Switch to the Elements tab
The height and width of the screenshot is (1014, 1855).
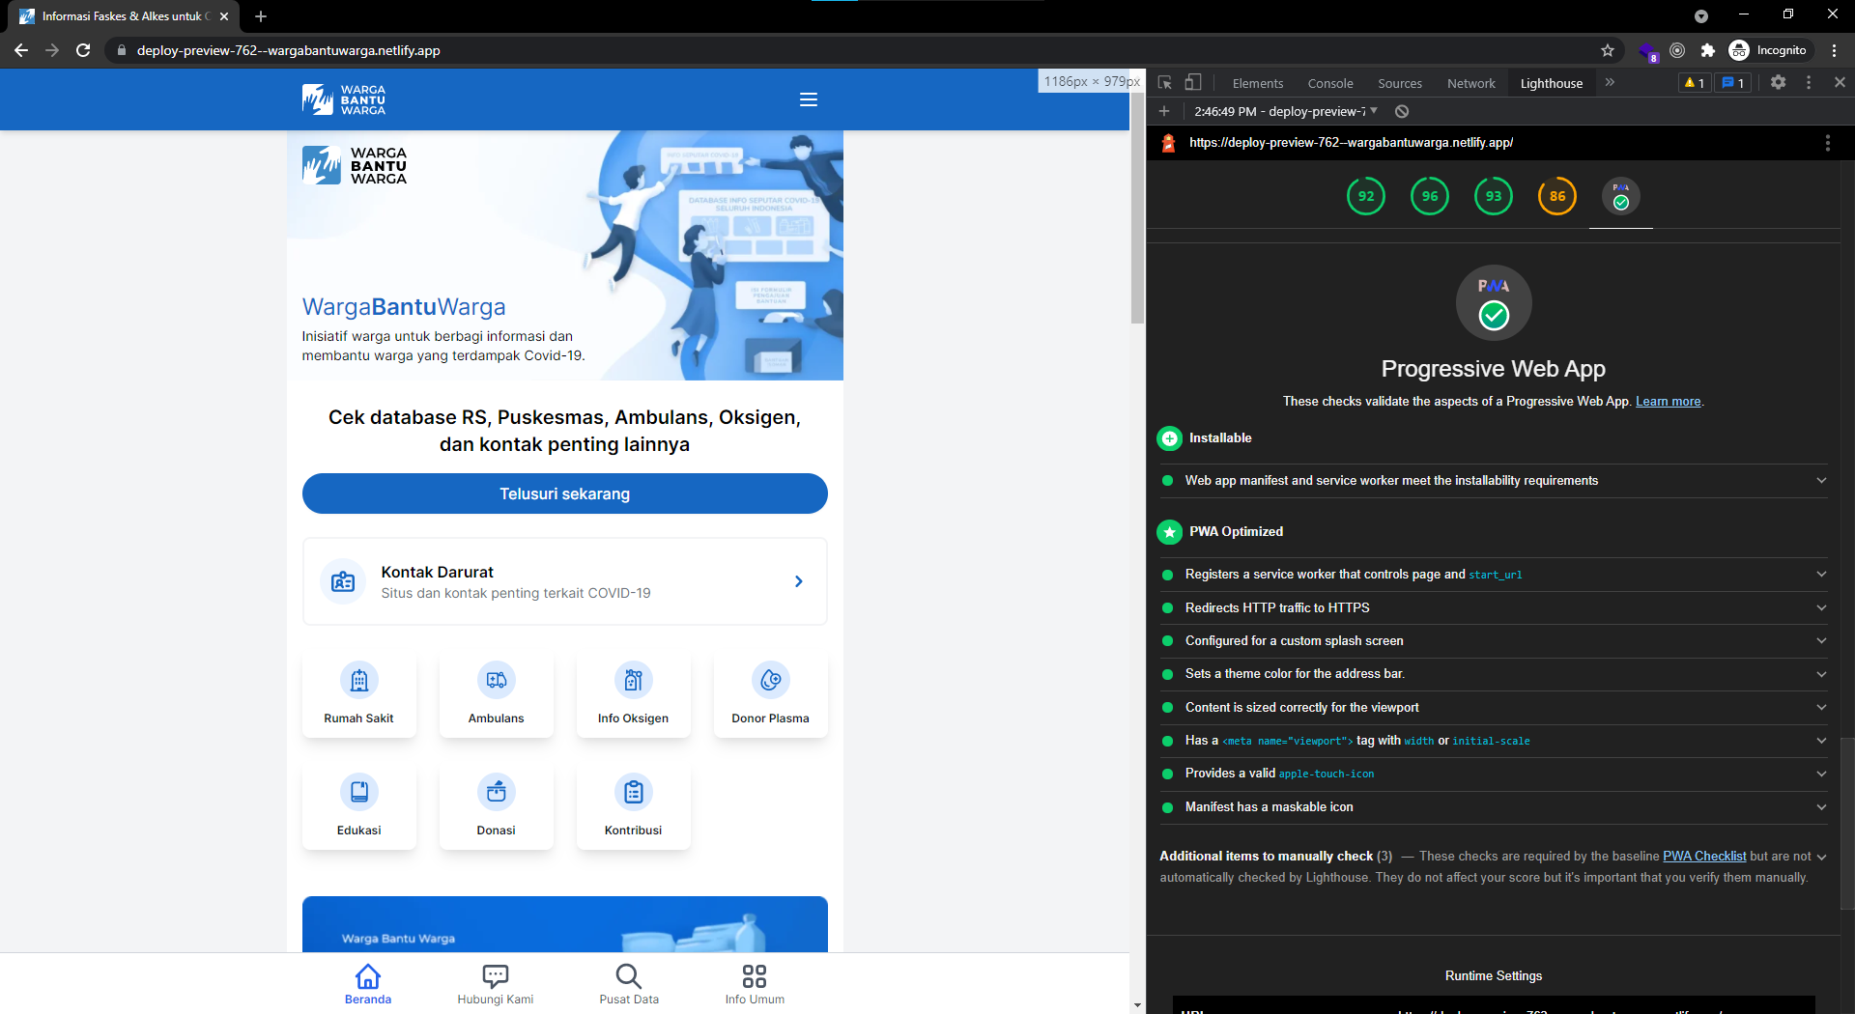(x=1258, y=83)
